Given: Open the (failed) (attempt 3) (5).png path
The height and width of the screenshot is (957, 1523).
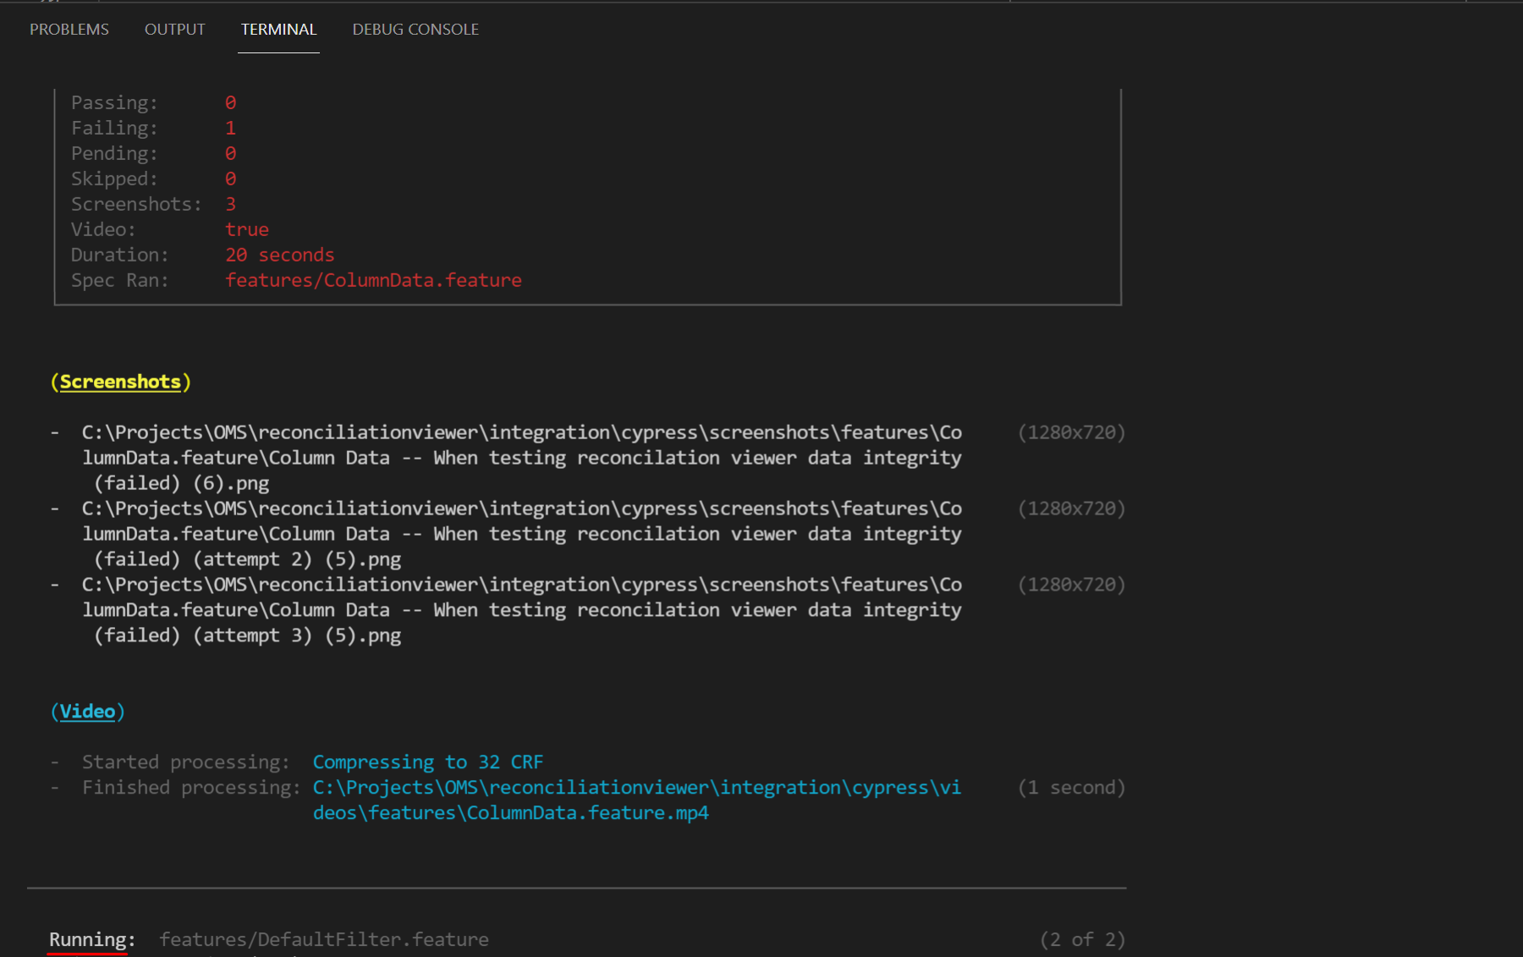Looking at the screenshot, I should point(521,610).
